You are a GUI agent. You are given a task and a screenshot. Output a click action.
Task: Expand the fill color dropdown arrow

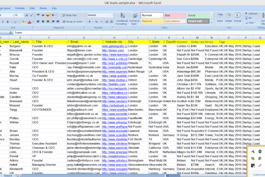[26, 22]
